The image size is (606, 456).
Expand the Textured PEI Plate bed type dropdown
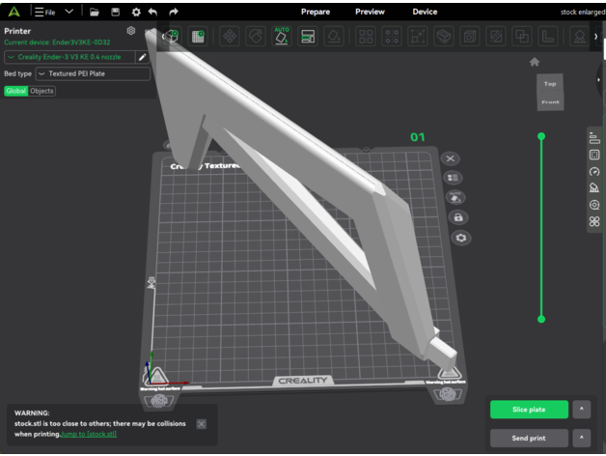click(93, 73)
